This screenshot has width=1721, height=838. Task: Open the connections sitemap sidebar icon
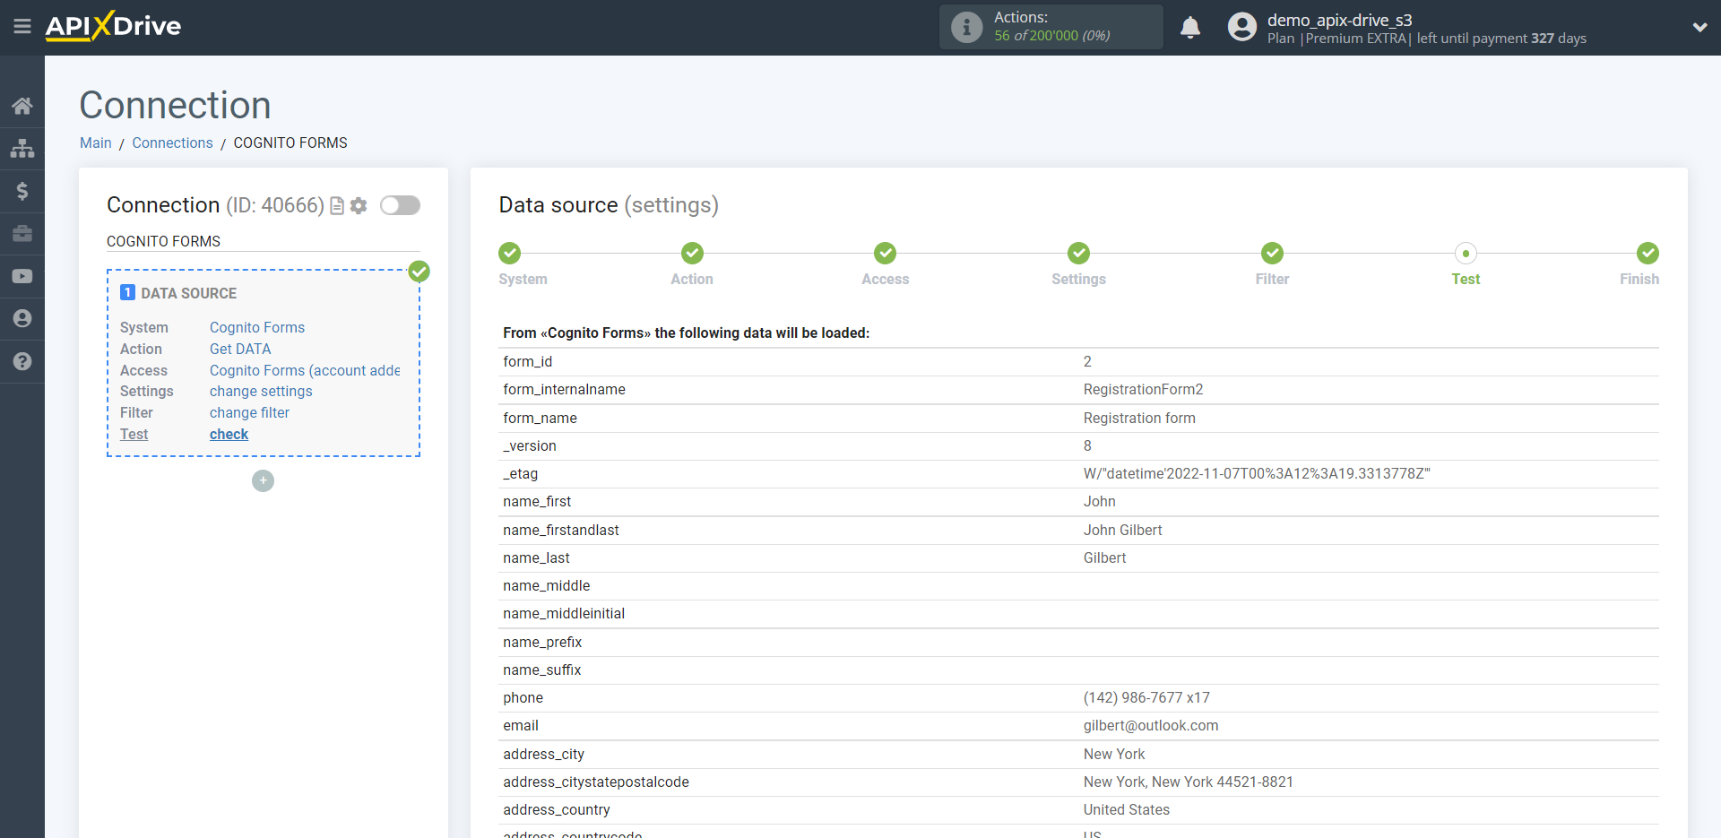[22, 148]
